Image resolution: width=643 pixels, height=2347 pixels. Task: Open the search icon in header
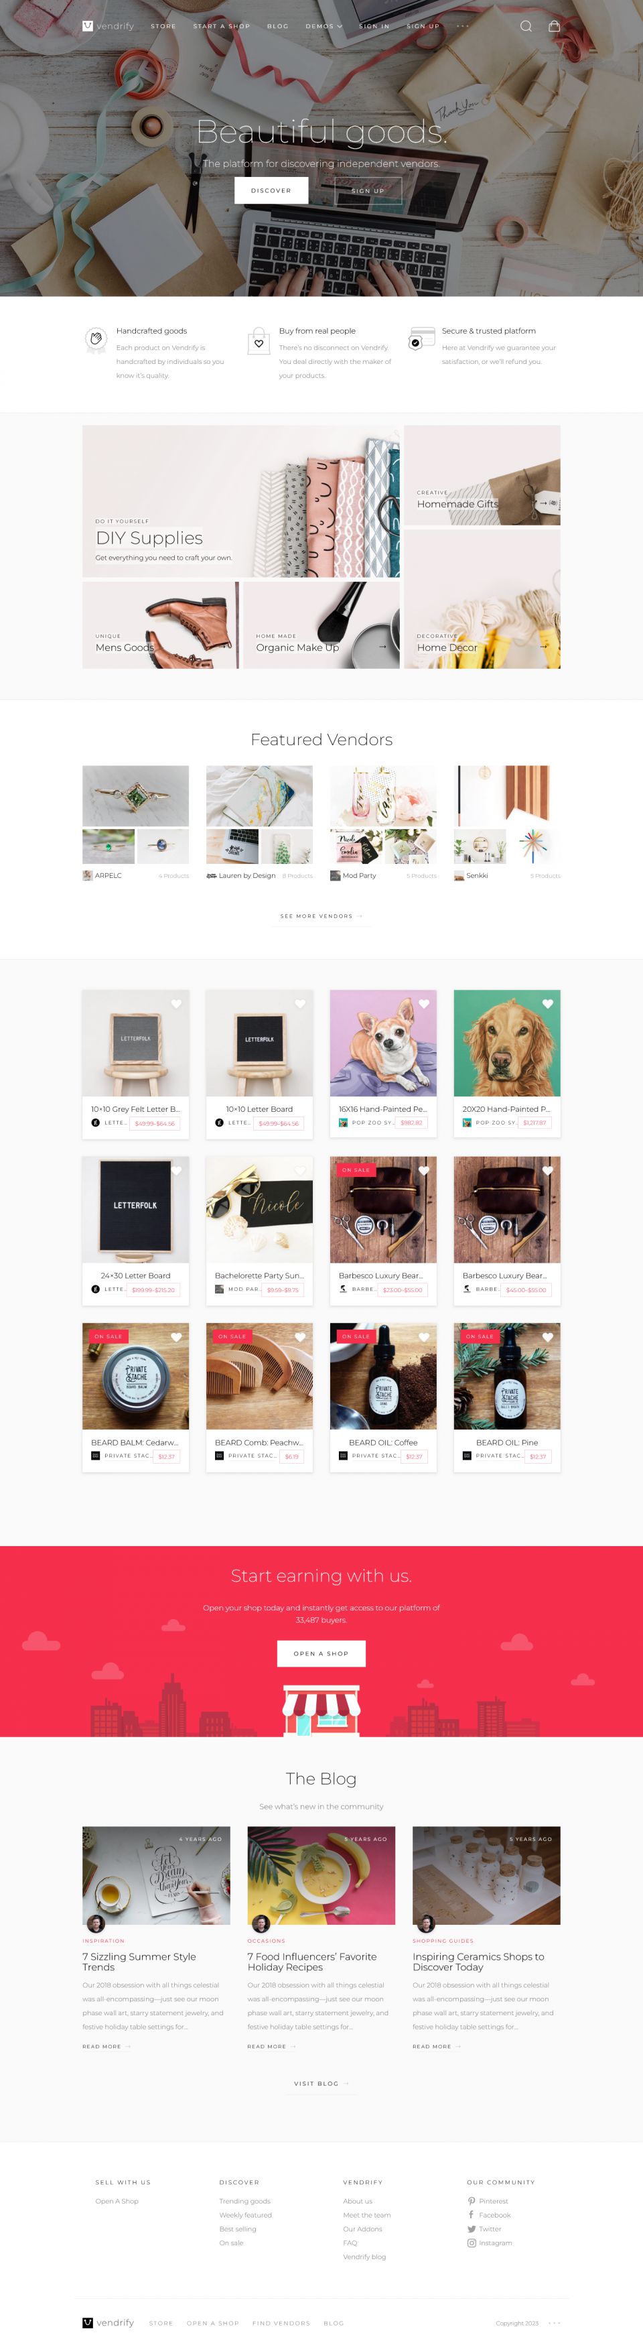pyautogui.click(x=526, y=26)
